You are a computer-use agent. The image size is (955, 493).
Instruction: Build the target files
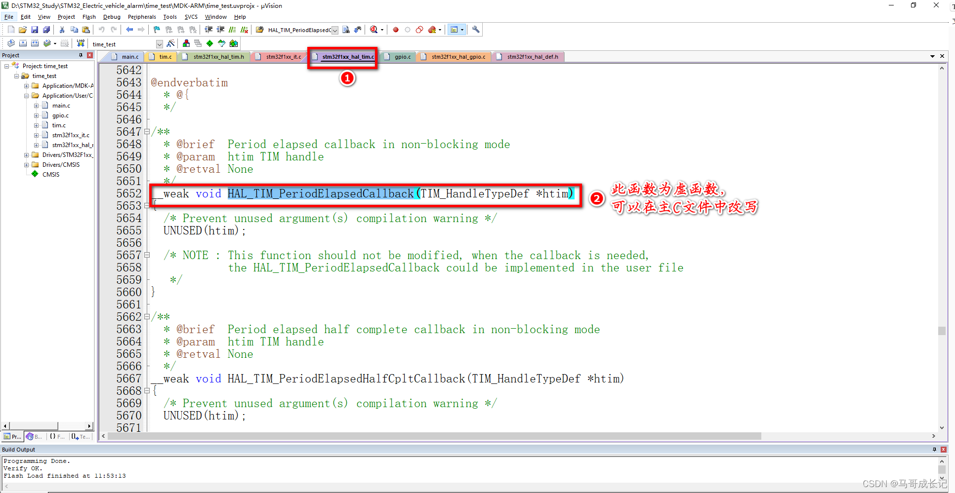tap(23, 43)
